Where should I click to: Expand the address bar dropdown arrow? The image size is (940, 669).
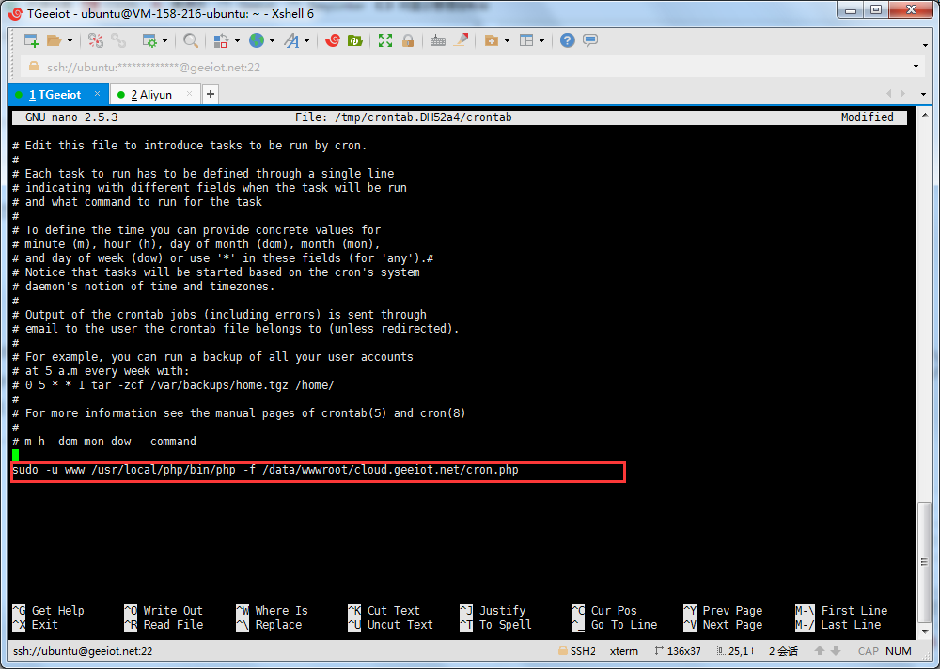916,67
